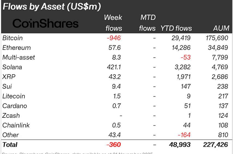This screenshot has width=233, height=154.
Task: Click the Solana row label
Action: click(12, 67)
